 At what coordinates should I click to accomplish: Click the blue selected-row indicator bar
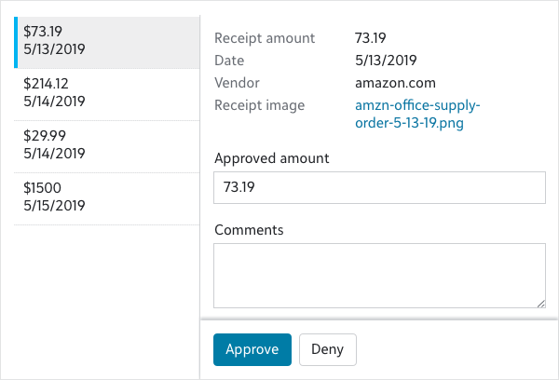15,43
